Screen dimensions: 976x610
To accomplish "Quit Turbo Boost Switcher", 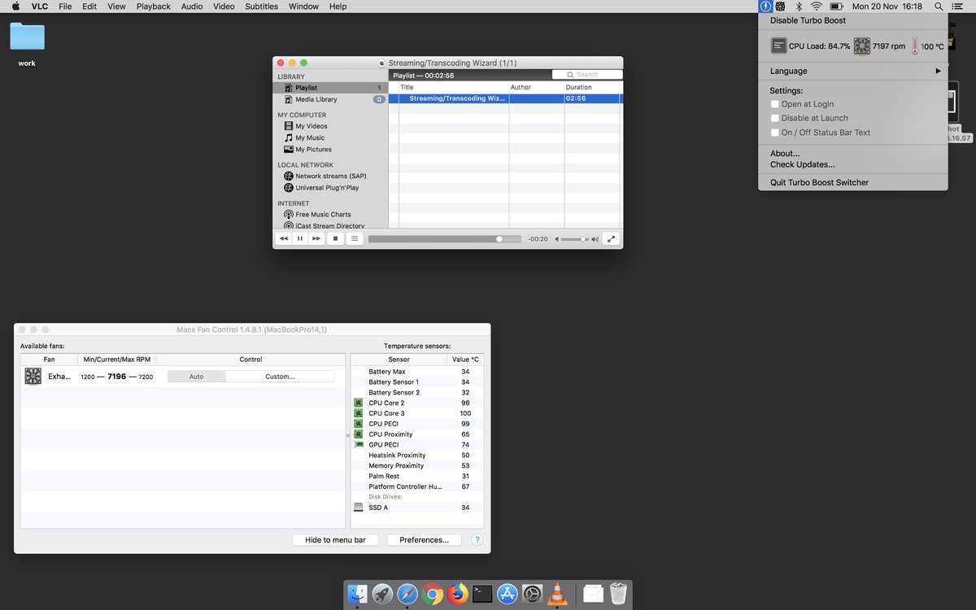I will [x=853, y=182].
